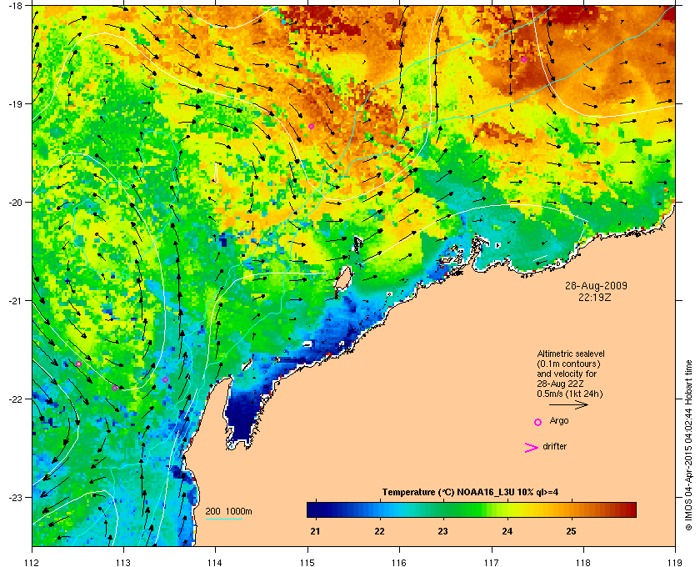Click the colorbar tick label 24
The image size is (700, 567).
pyautogui.click(x=507, y=532)
